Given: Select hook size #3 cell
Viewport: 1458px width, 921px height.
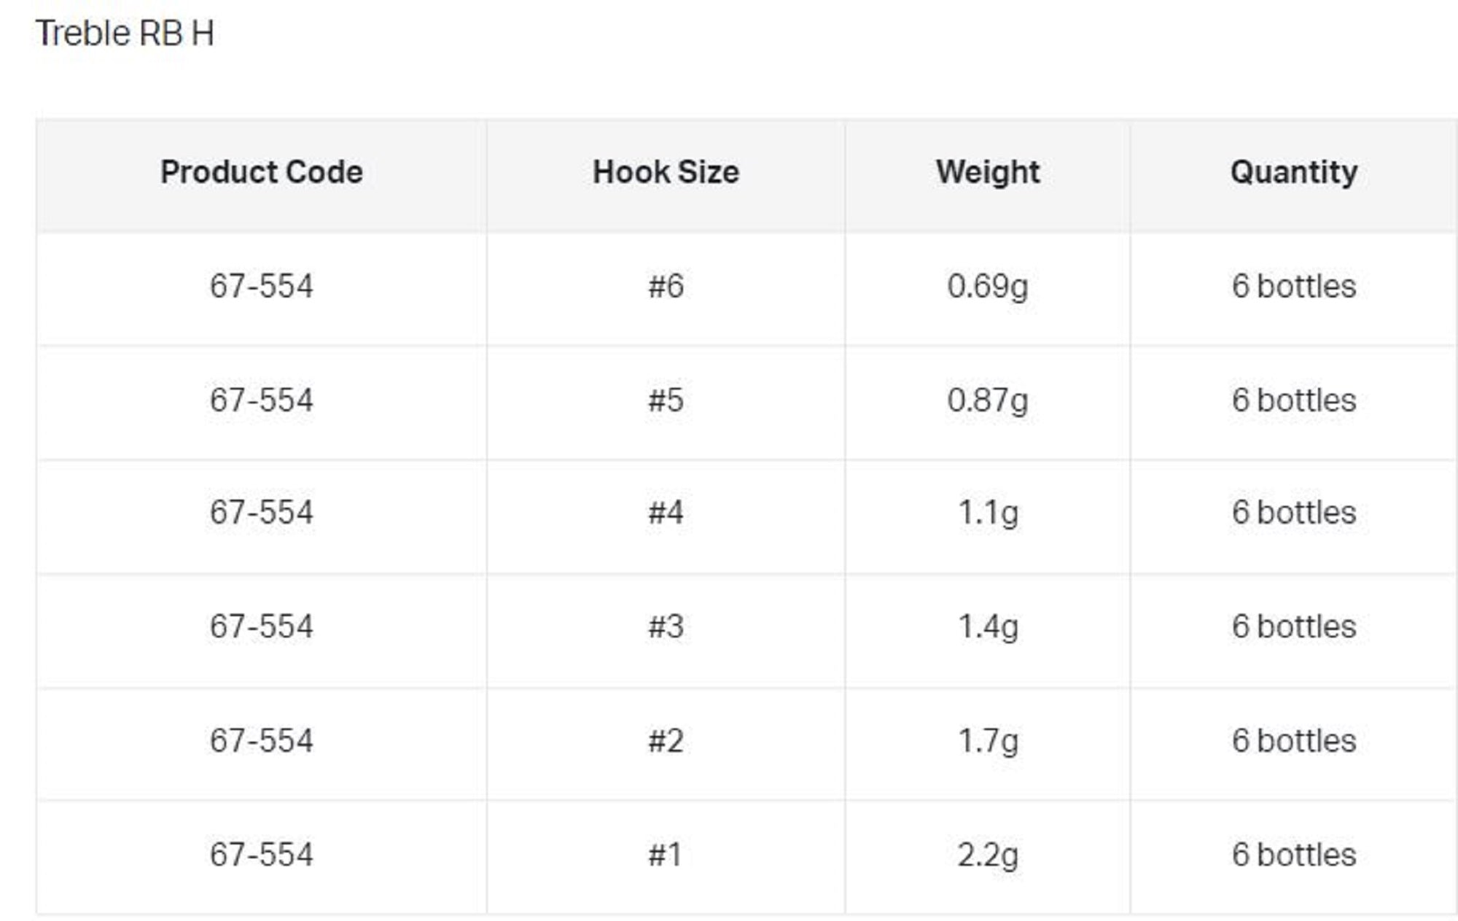Looking at the screenshot, I should 666,626.
